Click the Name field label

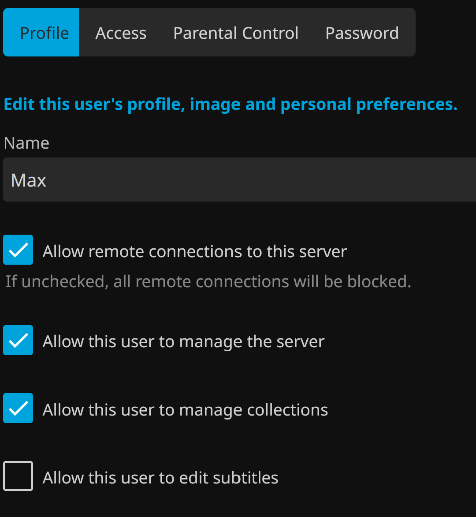[26, 143]
